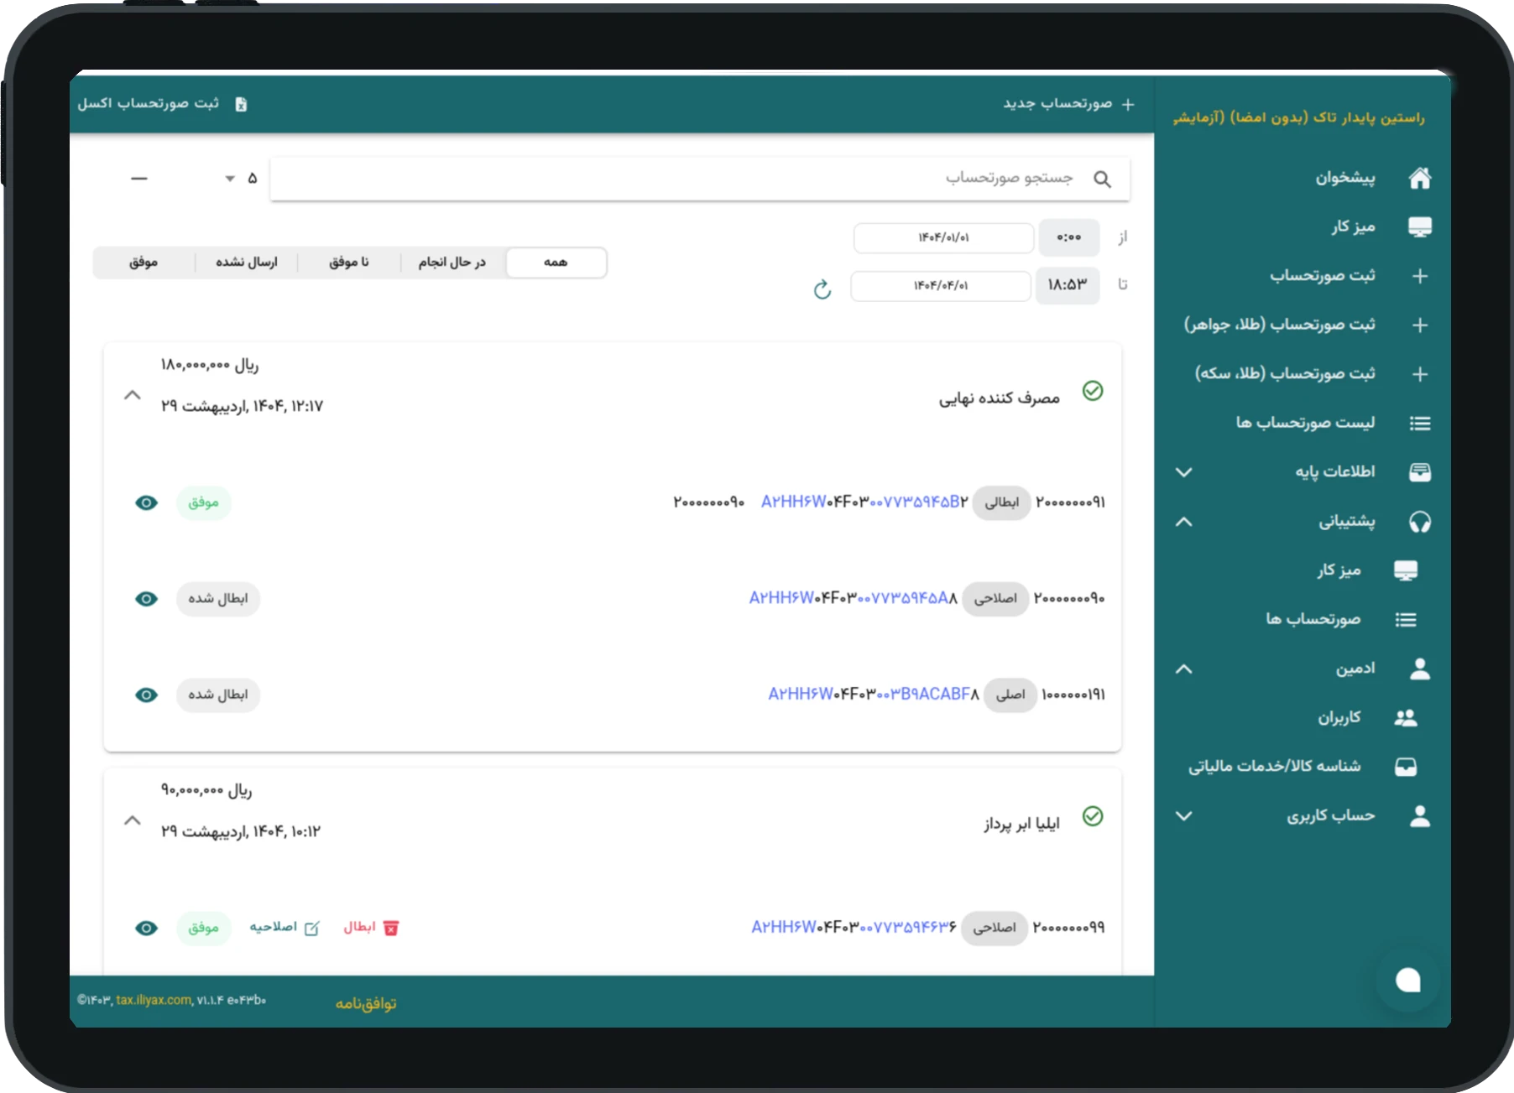Open tax ID link ending 4B2
This screenshot has width=1514, height=1093.
tap(864, 502)
